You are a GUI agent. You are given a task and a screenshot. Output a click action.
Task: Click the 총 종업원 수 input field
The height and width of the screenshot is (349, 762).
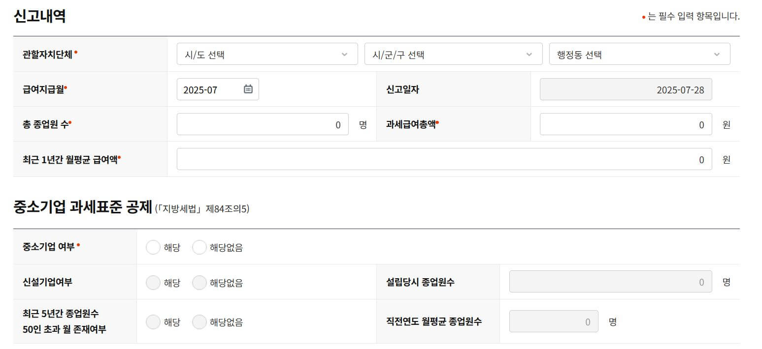tap(263, 124)
